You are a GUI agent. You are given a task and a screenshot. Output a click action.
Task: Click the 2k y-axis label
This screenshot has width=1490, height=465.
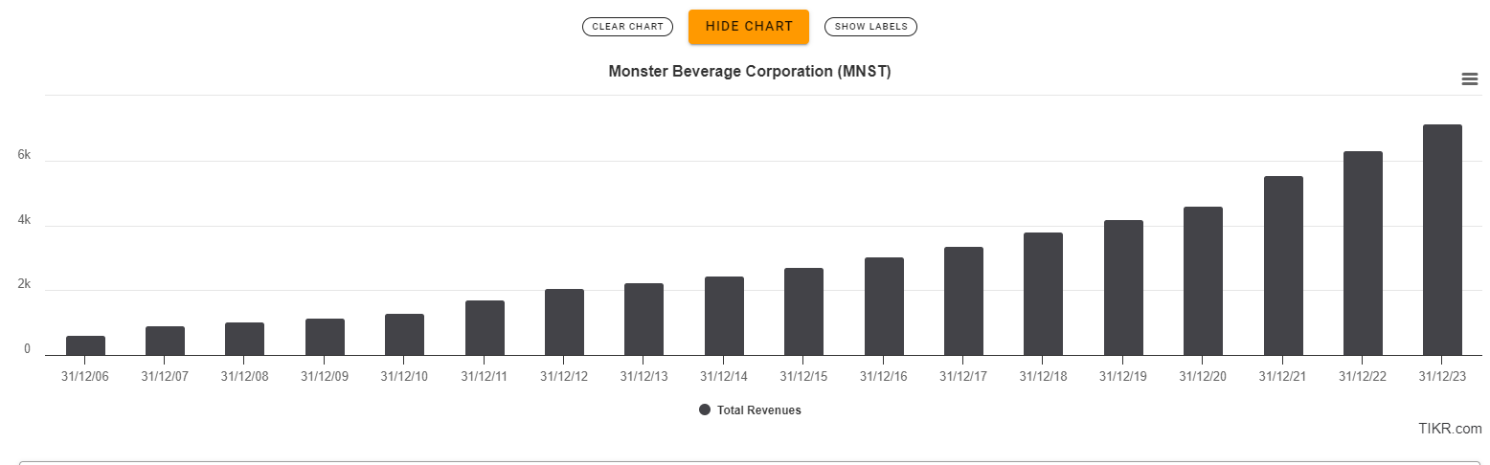[24, 284]
